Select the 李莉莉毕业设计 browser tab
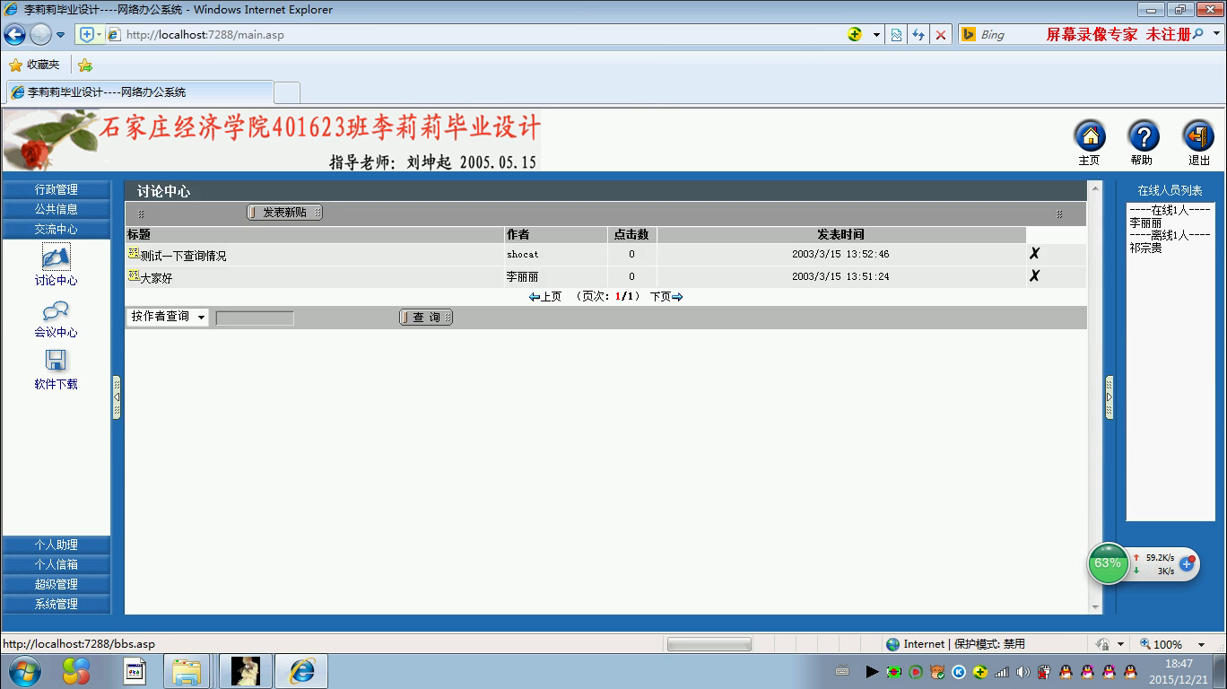This screenshot has width=1227, height=689. point(139,92)
